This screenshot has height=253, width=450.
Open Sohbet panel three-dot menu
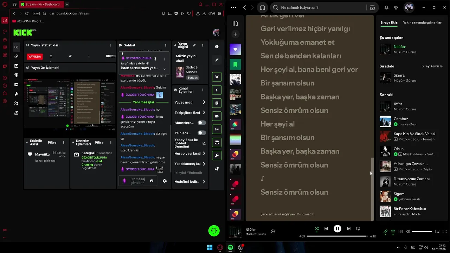[x=166, y=45]
